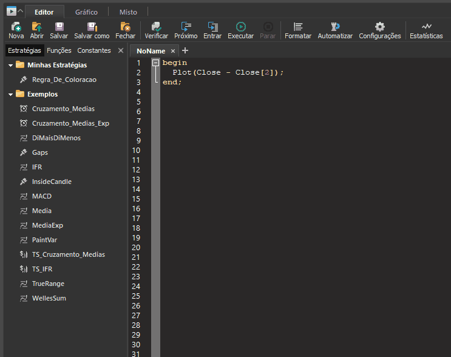Image resolution: width=451 pixels, height=357 pixels.
Task: Click the 'end;' keyword in the editor
Action: [x=172, y=83]
